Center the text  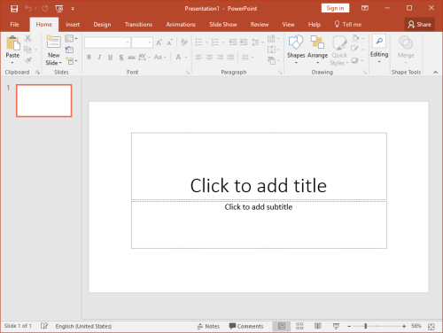209,58
